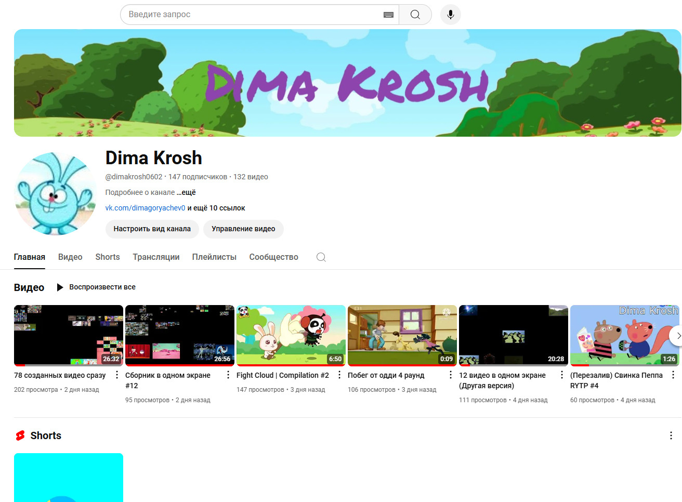Open the Сообщество tab
The width and height of the screenshot is (682, 502).
point(274,257)
